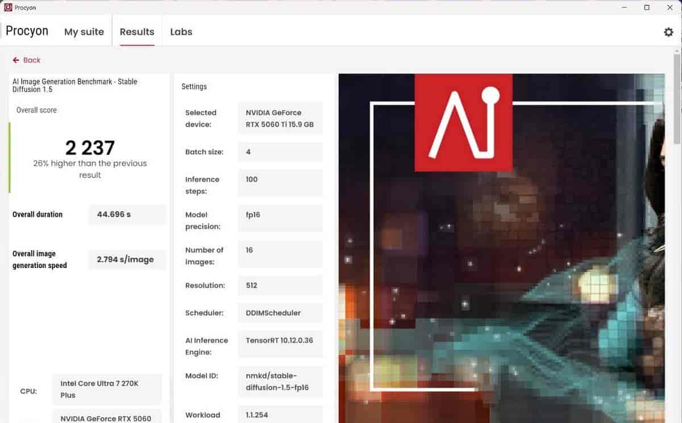
Task: Switch to the Results tab
Action: [137, 32]
